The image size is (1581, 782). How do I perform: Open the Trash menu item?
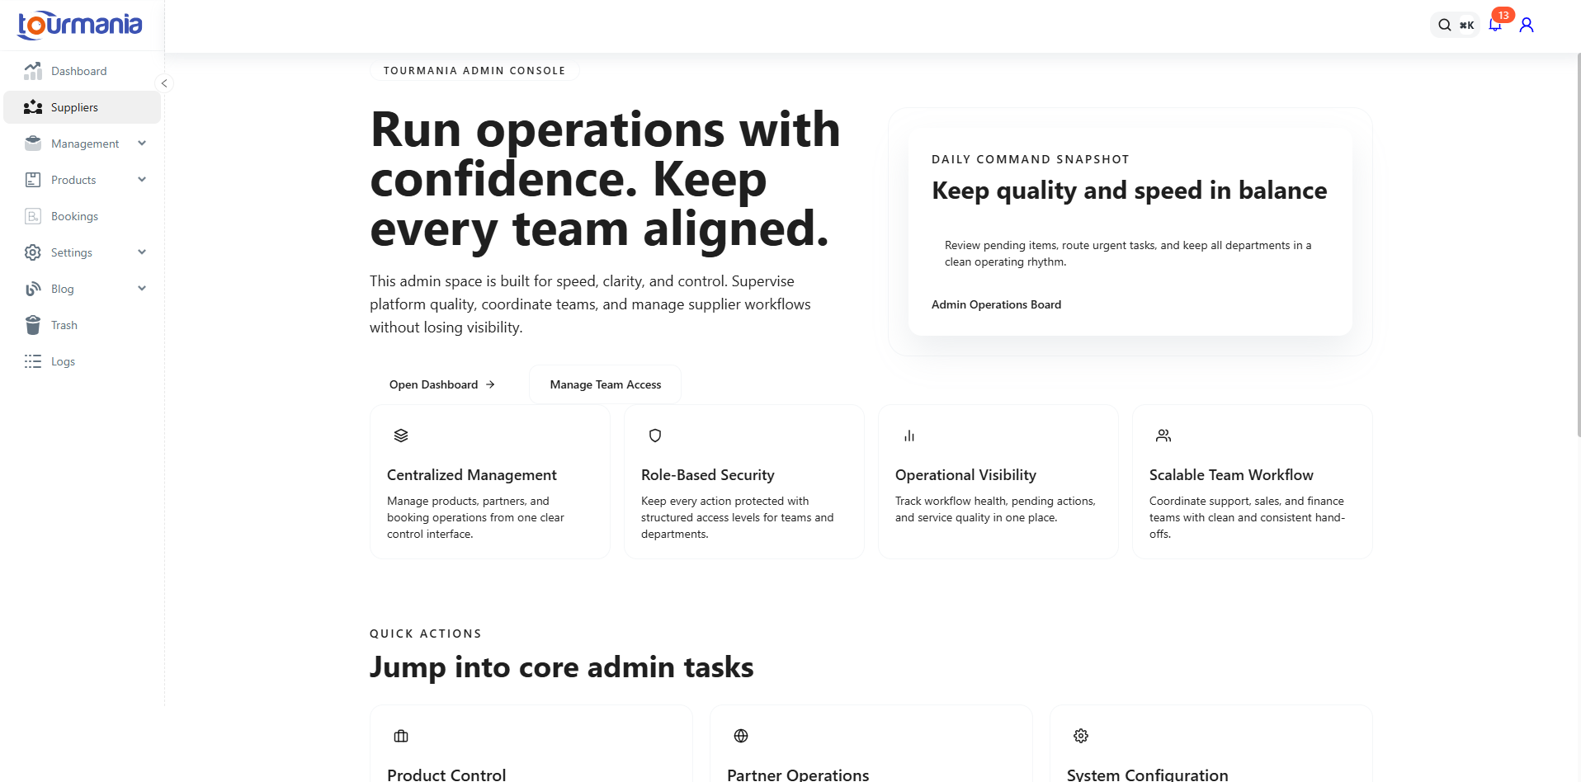pyautogui.click(x=82, y=325)
